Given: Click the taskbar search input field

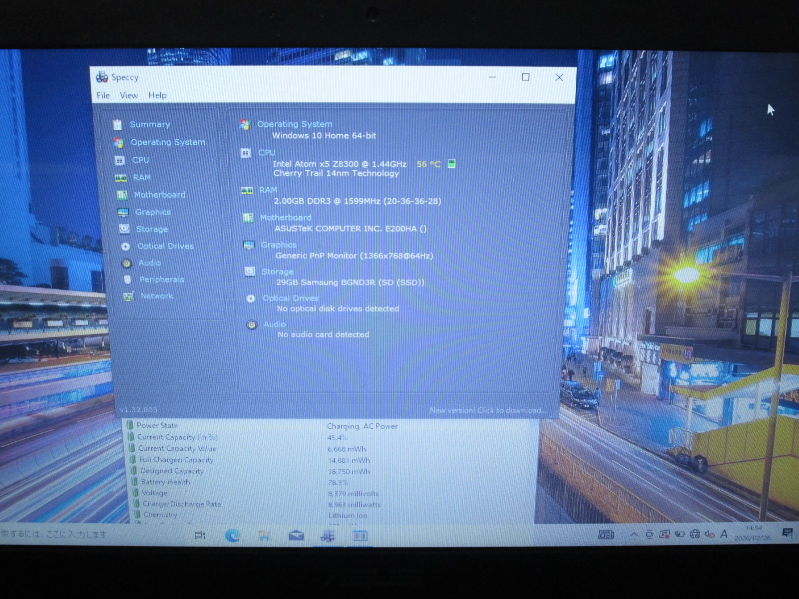Looking at the screenshot, I should point(75,535).
